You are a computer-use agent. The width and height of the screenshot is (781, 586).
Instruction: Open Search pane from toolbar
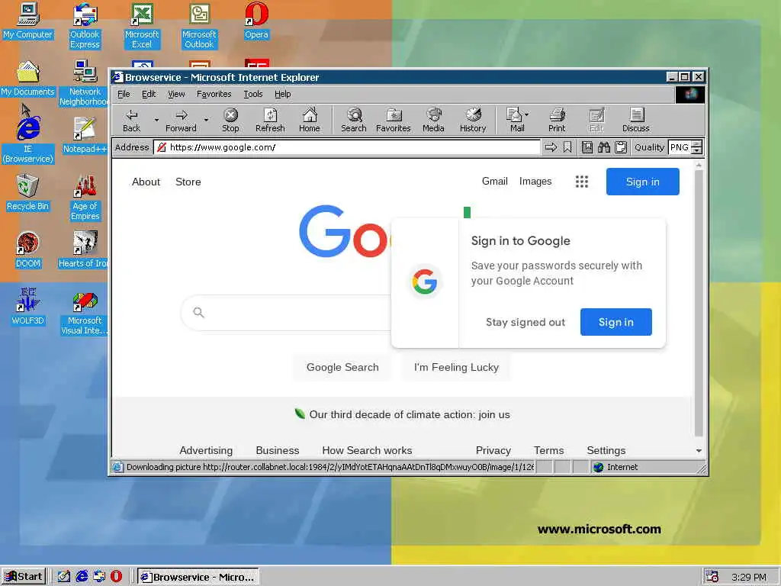(x=354, y=120)
